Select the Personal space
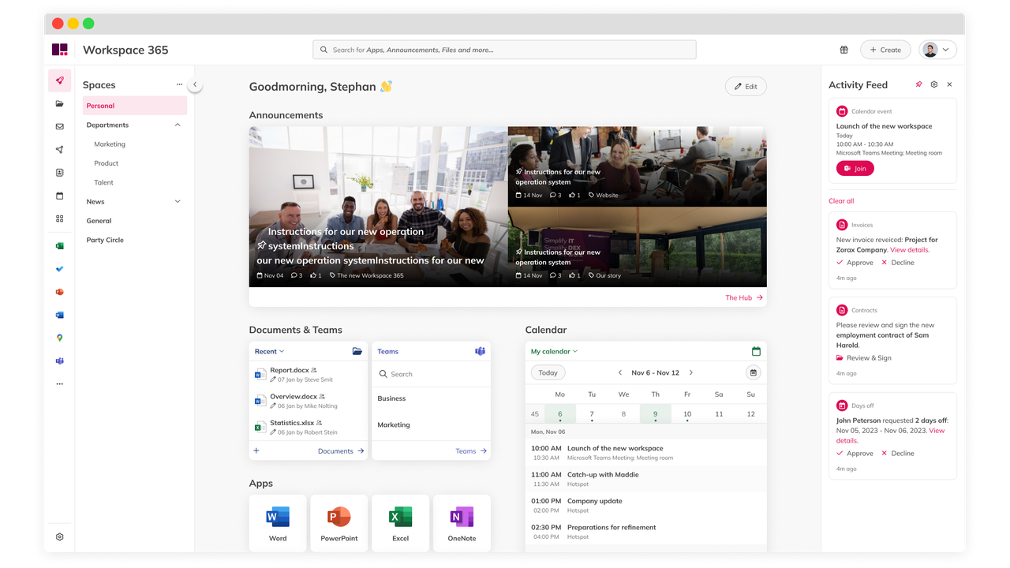The image size is (1010, 568). tap(135, 106)
